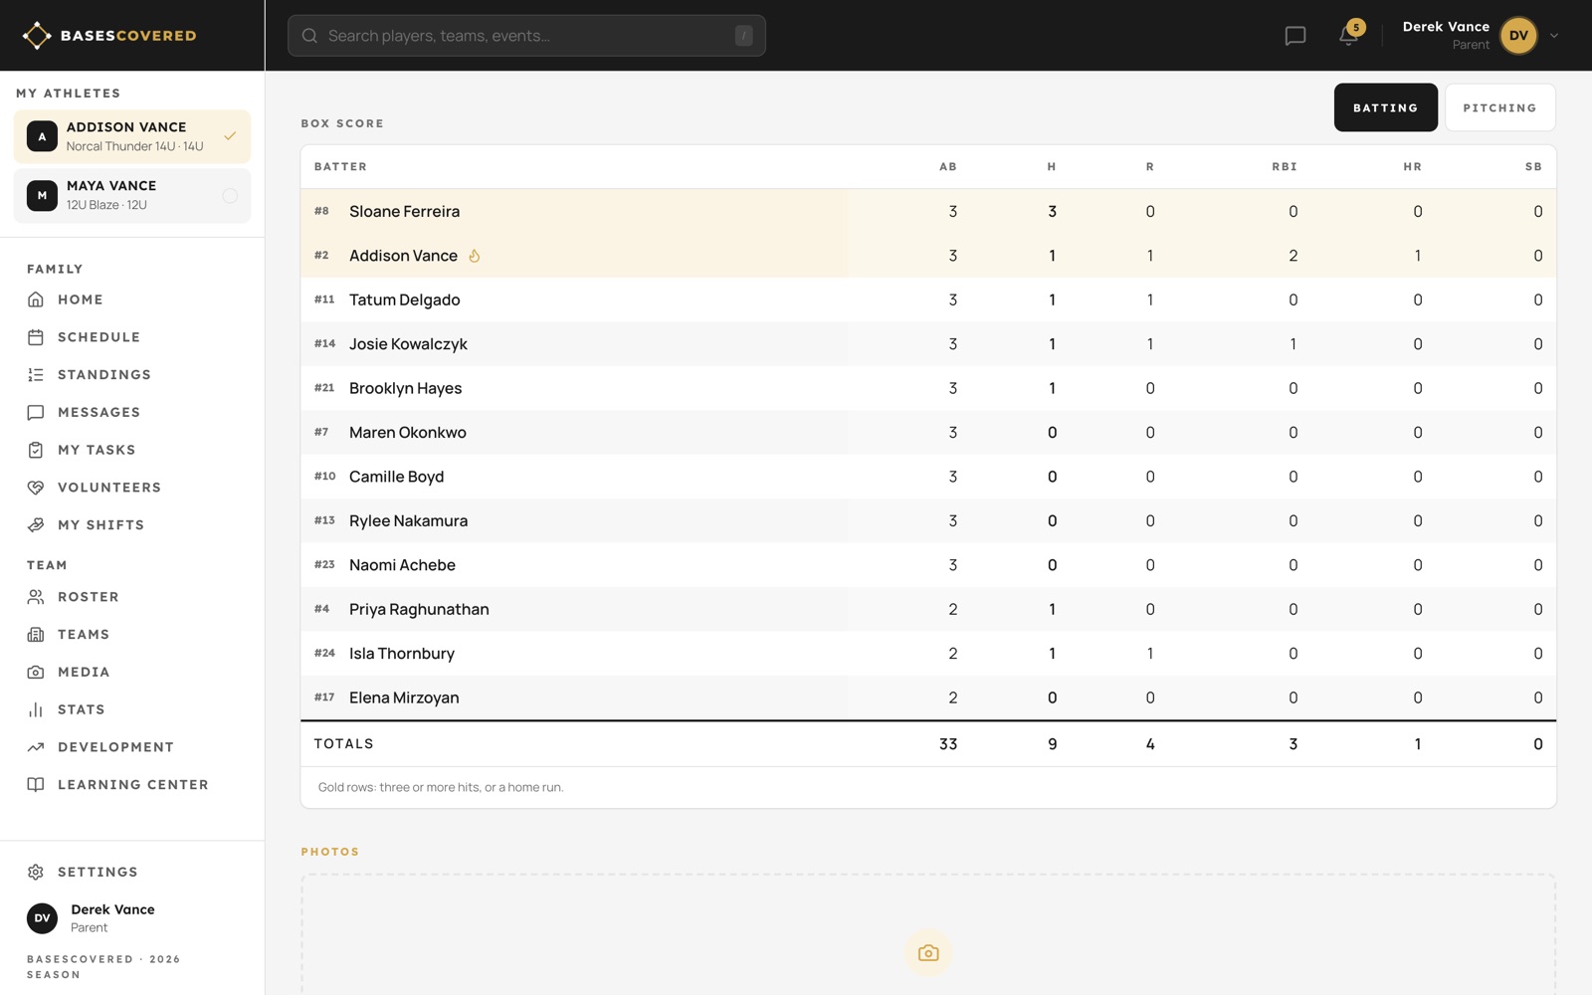Click the DV profile avatar in top bar
The image size is (1592, 995).
pyautogui.click(x=1518, y=36)
